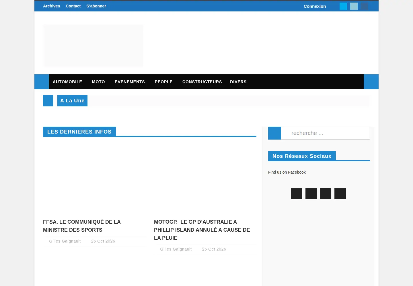Click the blue search button beside recherche field
The height and width of the screenshot is (286, 413).
pos(274,133)
